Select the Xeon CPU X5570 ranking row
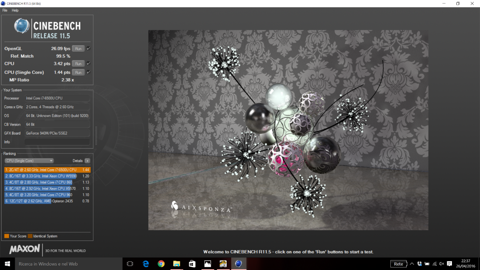 point(47,188)
